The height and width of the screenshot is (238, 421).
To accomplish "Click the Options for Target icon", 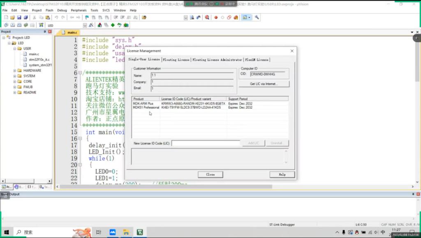I will coord(91,25).
